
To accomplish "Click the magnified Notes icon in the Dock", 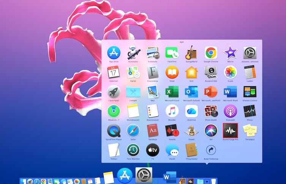I will (109, 178).
